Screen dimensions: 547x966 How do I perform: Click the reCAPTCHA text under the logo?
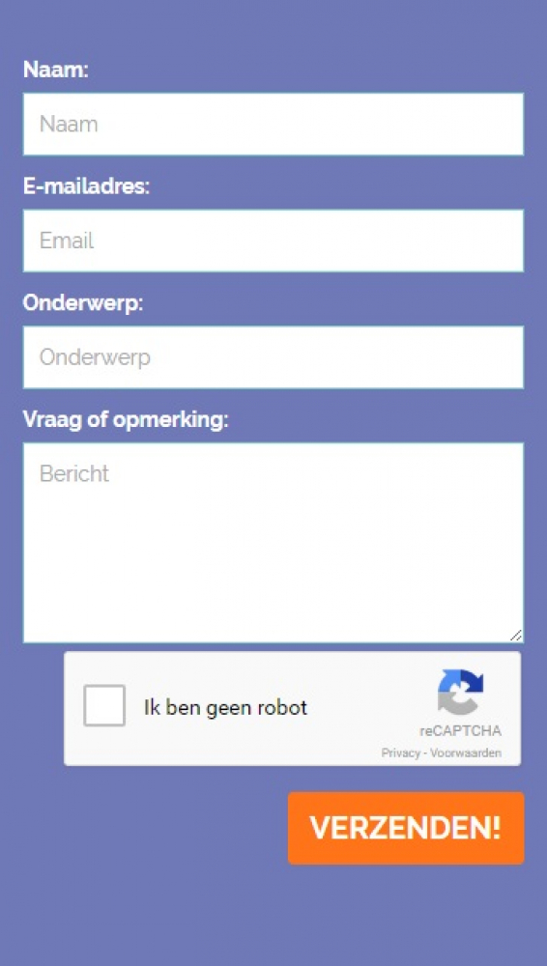click(x=461, y=731)
